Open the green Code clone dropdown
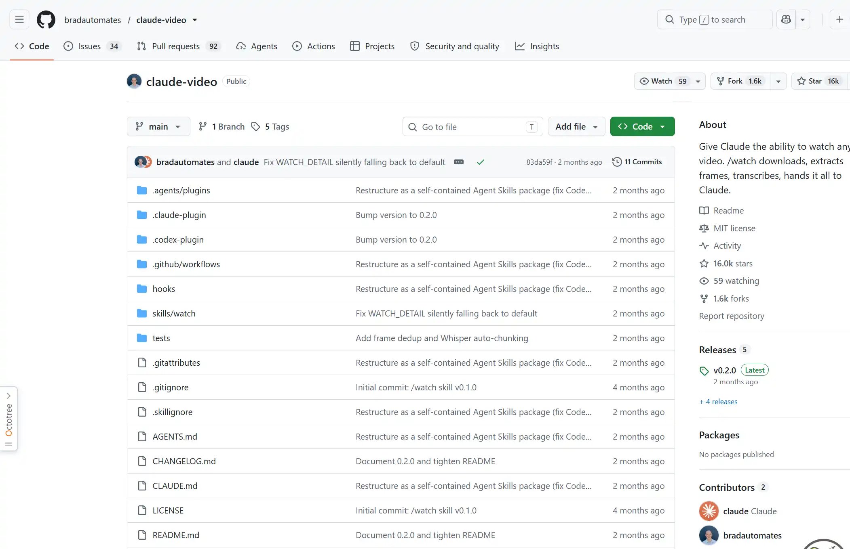 (x=642, y=127)
